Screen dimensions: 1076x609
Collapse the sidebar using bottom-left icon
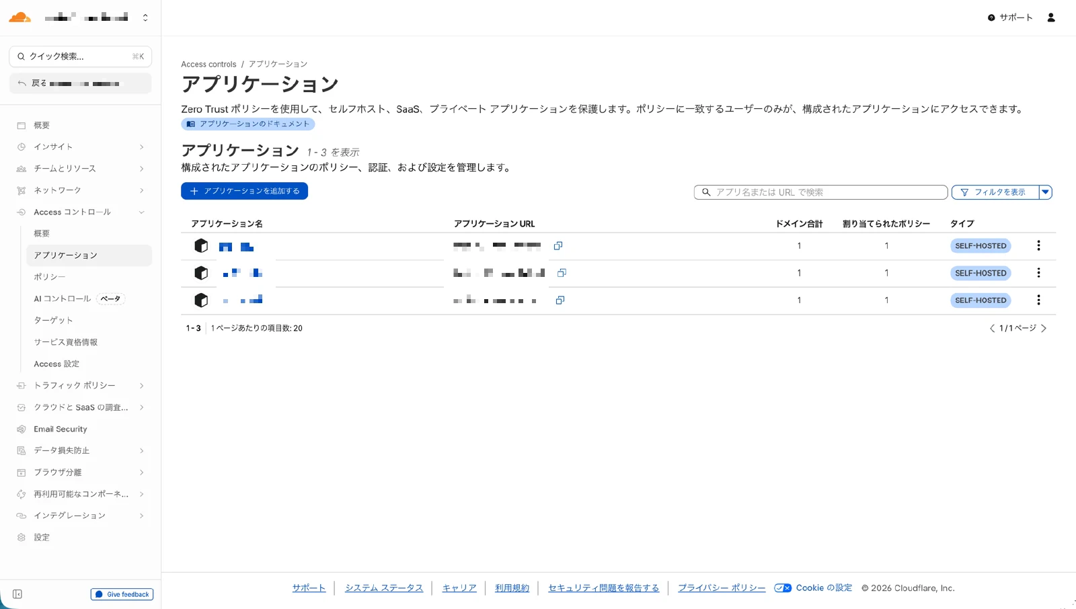[17, 594]
